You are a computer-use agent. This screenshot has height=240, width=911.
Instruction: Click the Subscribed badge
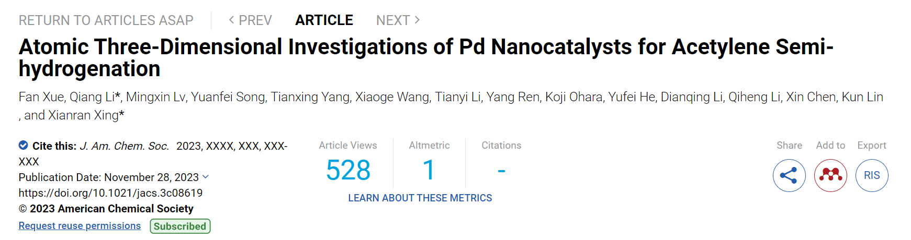180,226
